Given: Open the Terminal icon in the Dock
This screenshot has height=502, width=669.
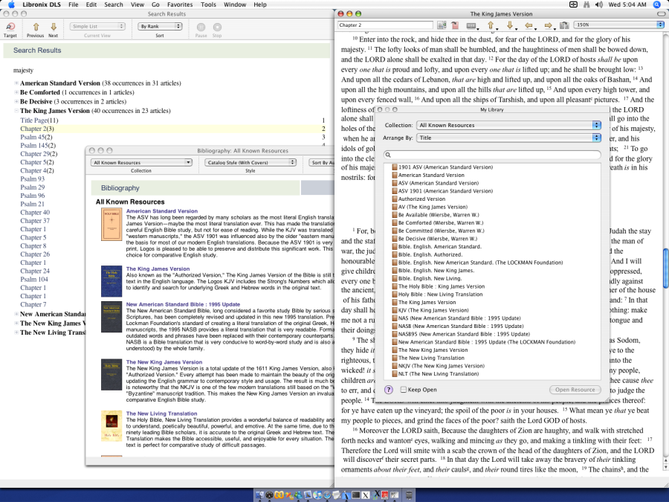Looking at the screenshot, I should point(356,495).
